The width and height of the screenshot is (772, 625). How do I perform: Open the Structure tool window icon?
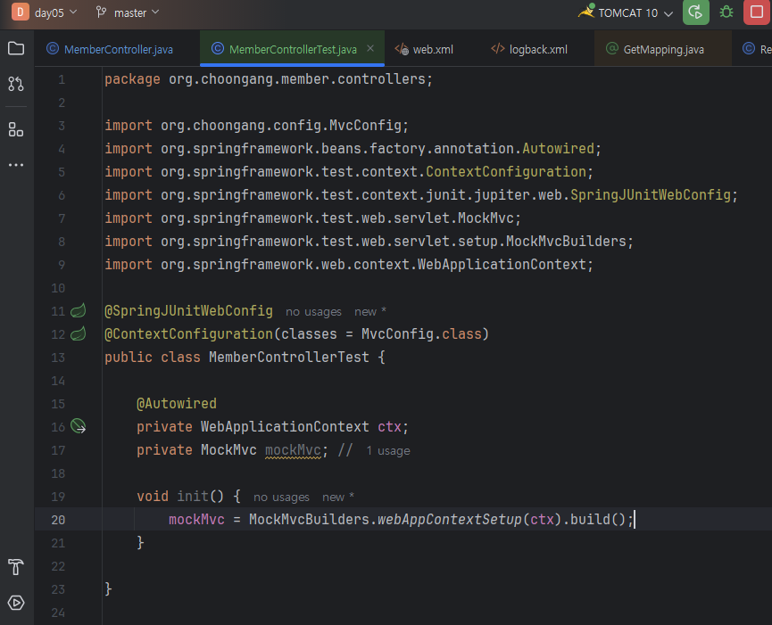tap(16, 129)
